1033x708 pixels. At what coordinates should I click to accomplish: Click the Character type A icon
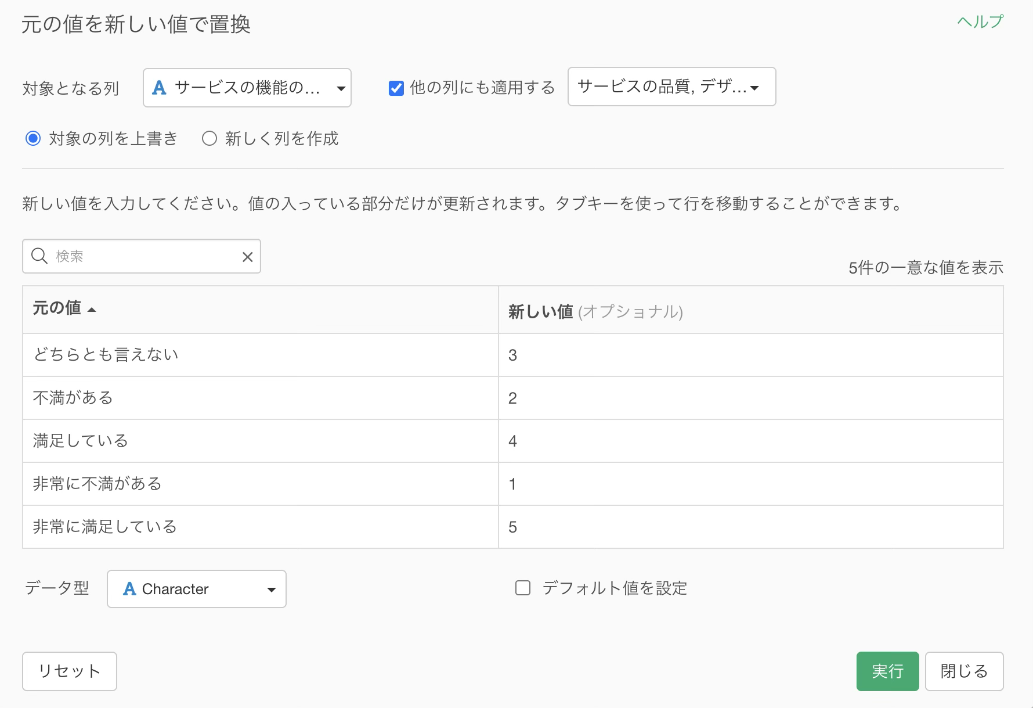click(x=129, y=589)
